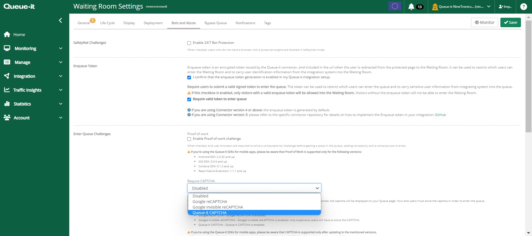This screenshot has width=532, height=236.
Task: Click the EU region flag icon
Action: pos(395,6)
